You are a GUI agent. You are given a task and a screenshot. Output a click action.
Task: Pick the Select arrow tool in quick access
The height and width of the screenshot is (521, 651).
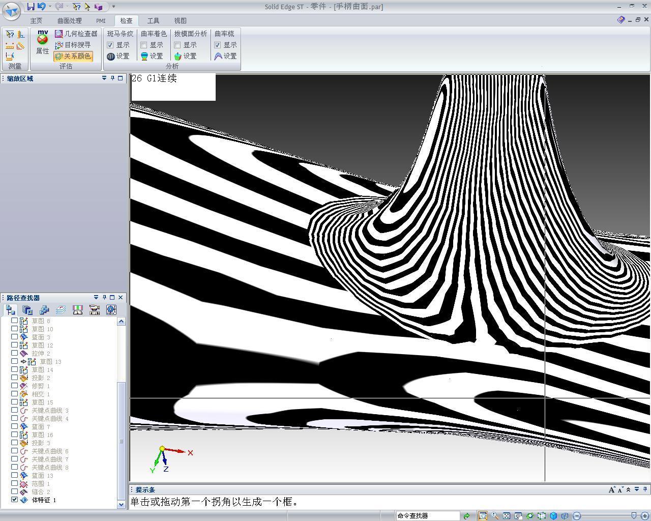point(87,7)
